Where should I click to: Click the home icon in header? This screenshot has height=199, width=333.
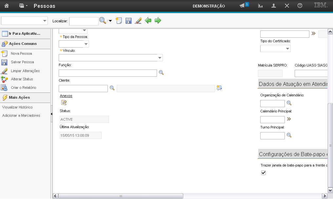(x=6, y=6)
